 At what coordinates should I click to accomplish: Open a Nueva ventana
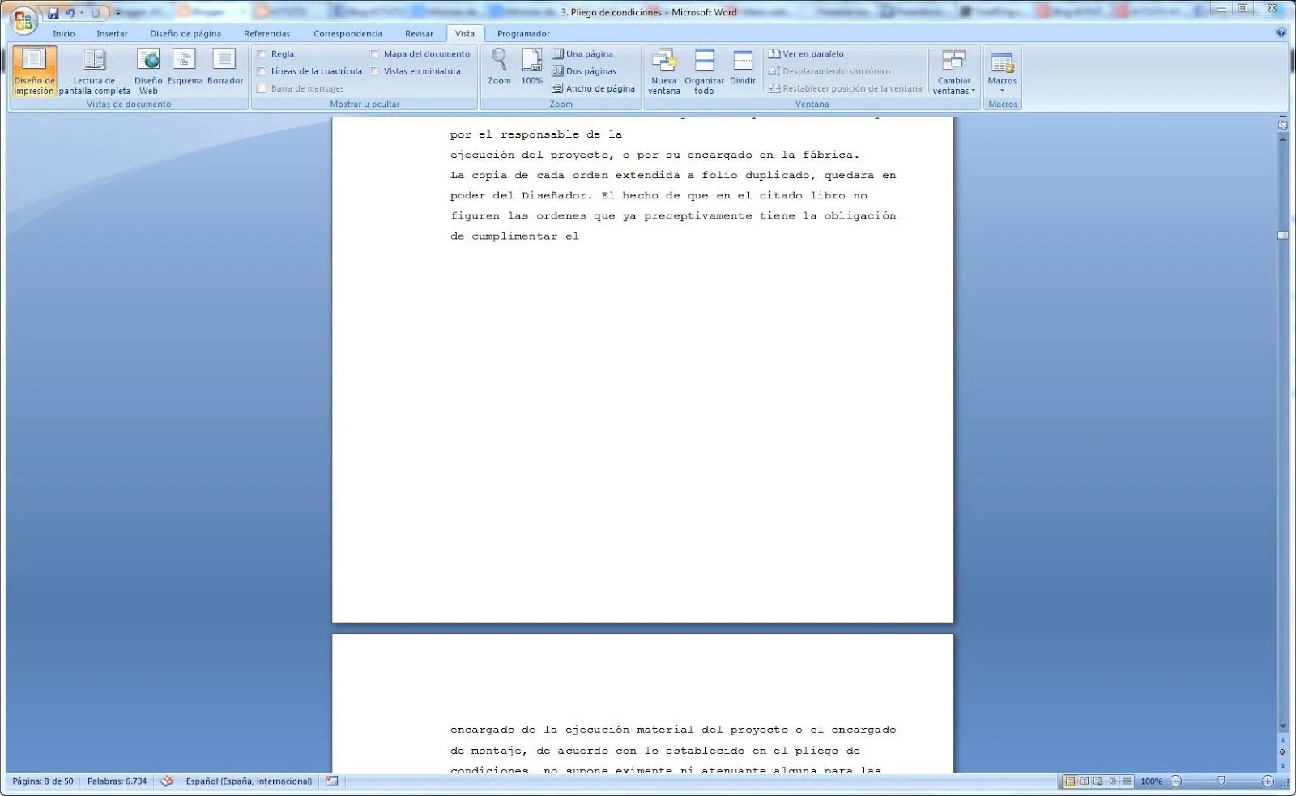tap(664, 71)
